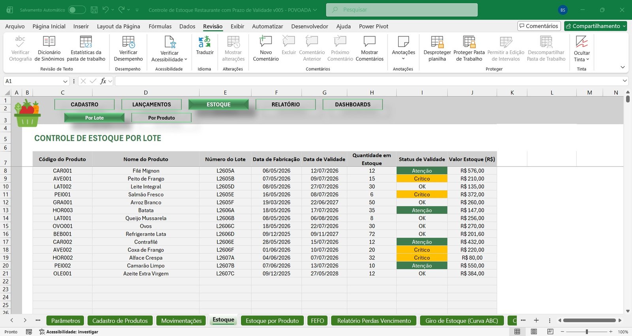This screenshot has height=336, width=632.
Task: Open the Arquivo menu
Action: coord(15,26)
